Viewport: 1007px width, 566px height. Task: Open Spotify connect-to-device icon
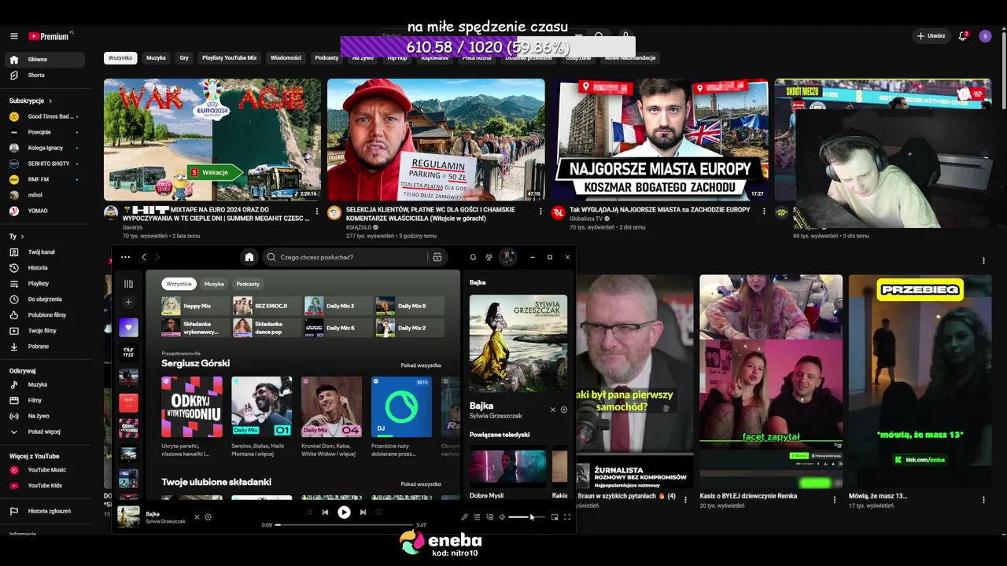click(489, 517)
